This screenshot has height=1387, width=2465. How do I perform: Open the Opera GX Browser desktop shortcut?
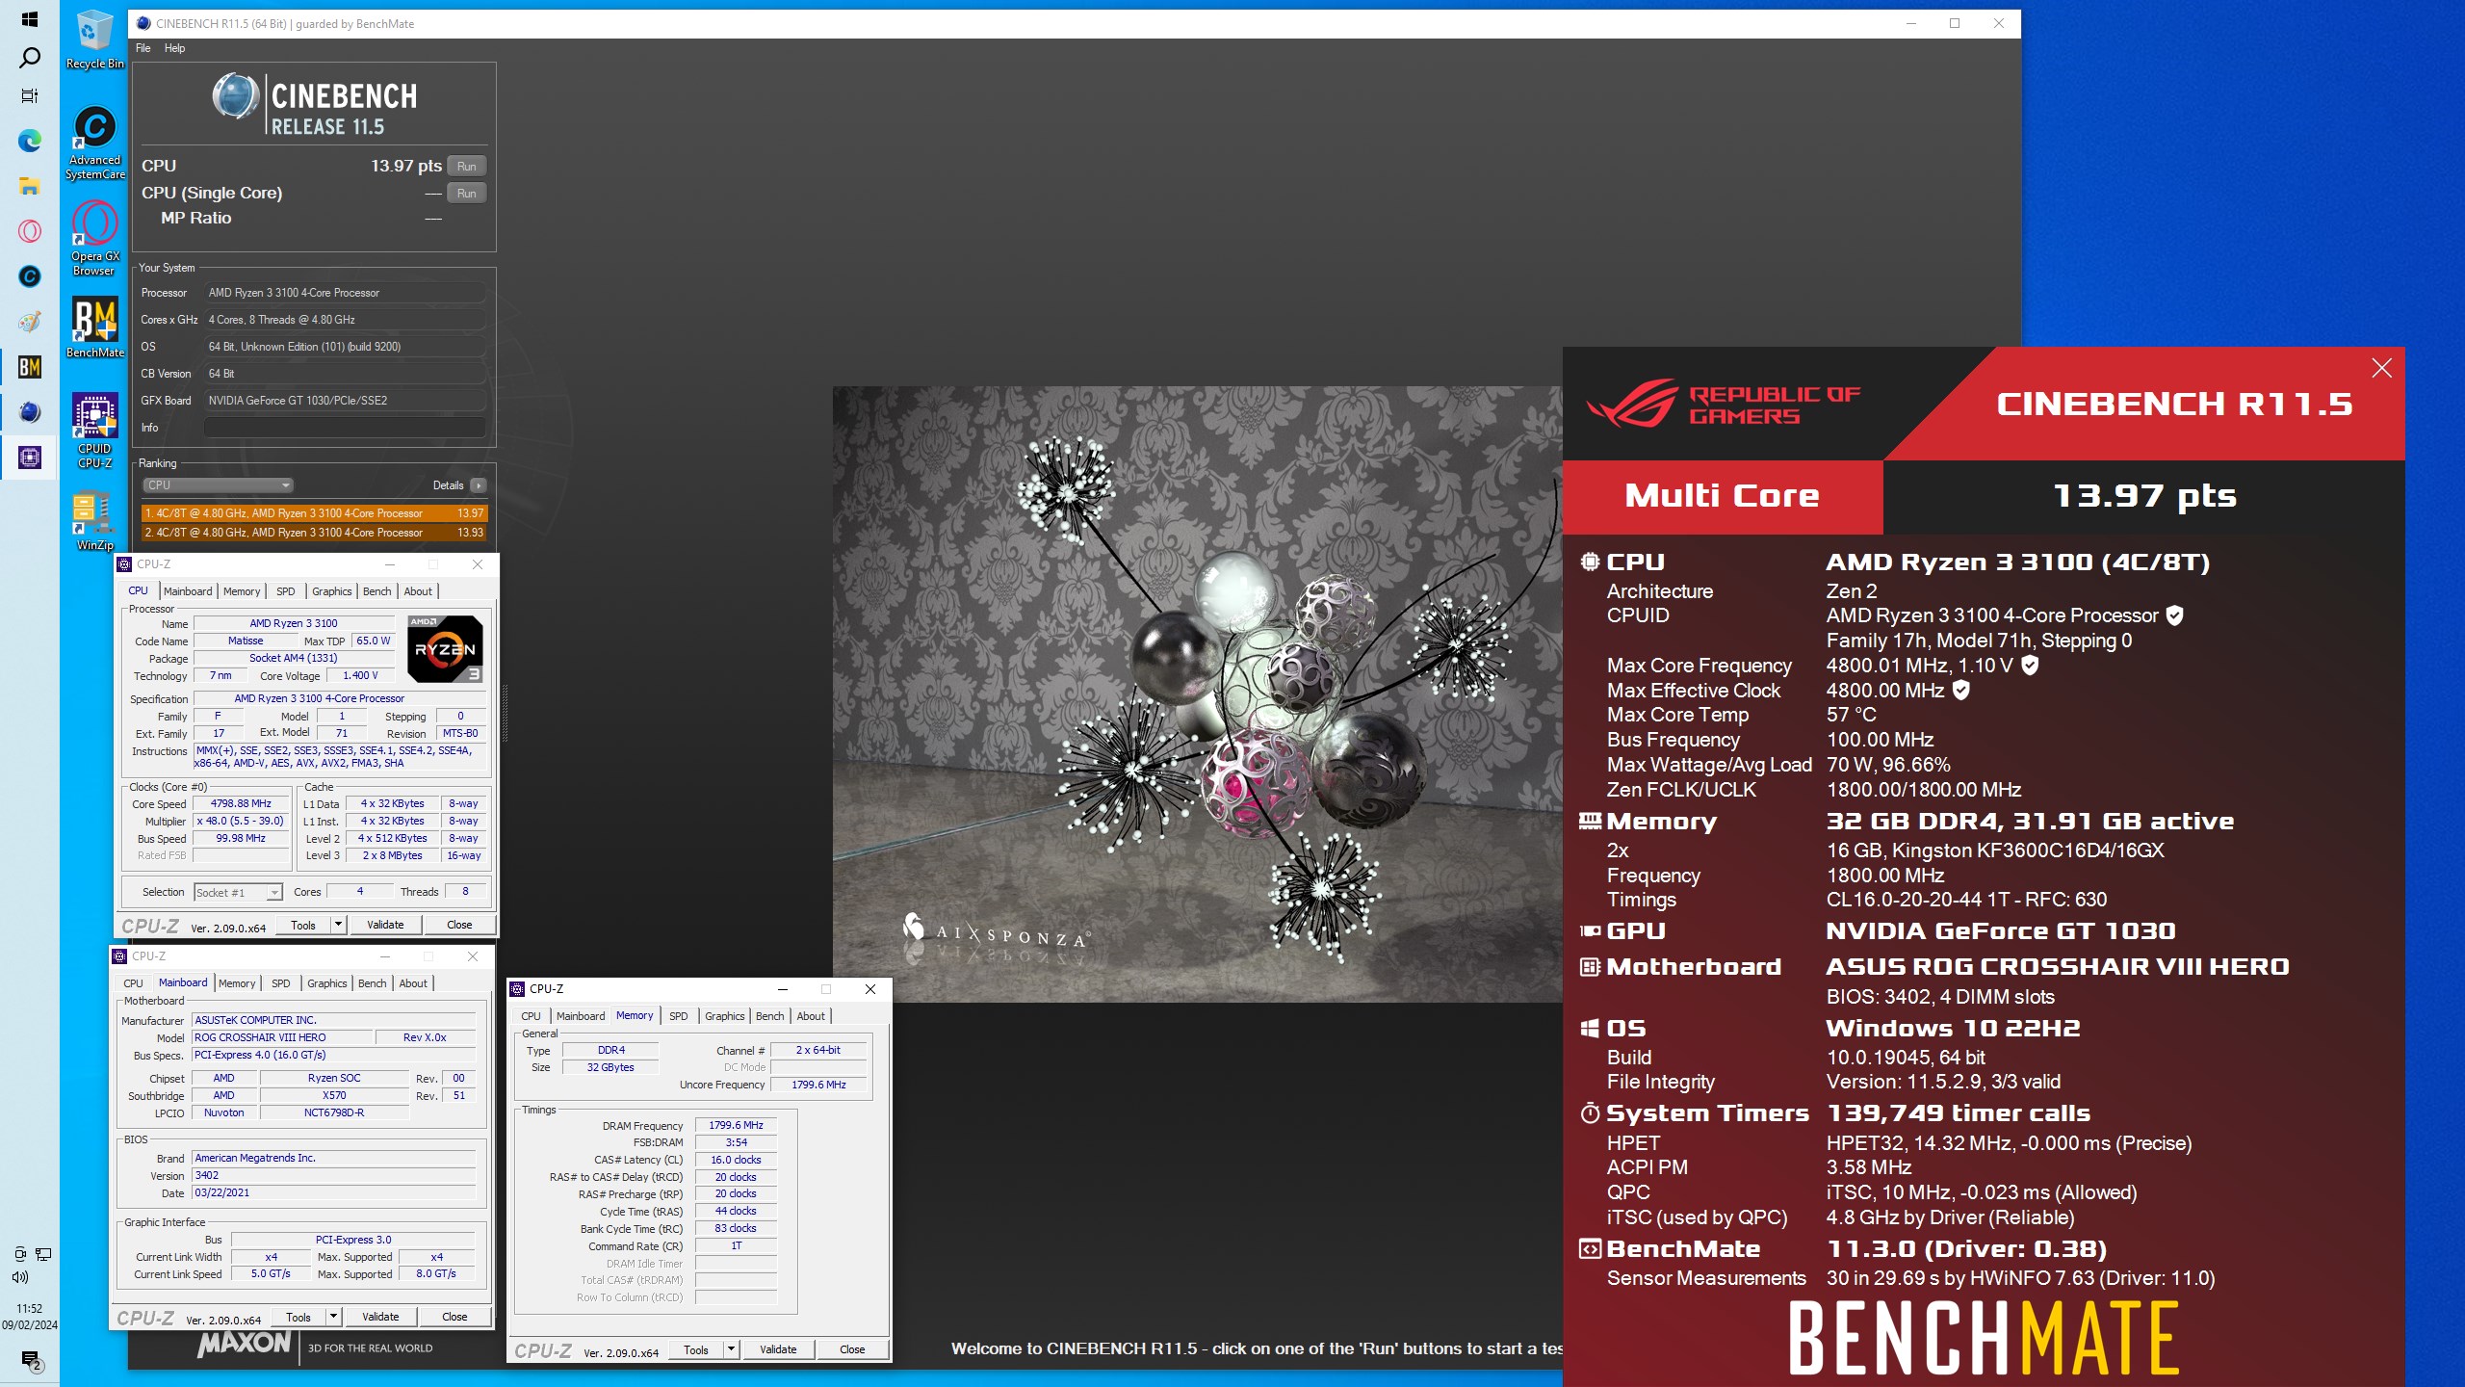[x=94, y=238]
